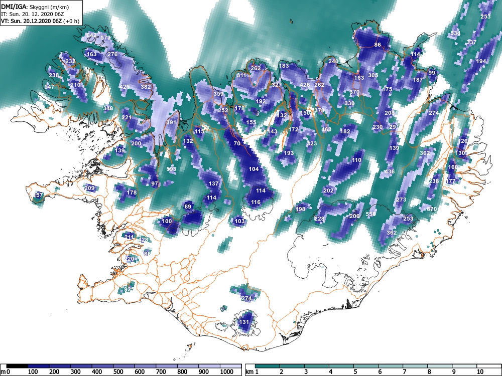Viewport: 502px width, 376px height.
Task: Select the 5–6 km teal legend swatch
Action: (366, 366)
